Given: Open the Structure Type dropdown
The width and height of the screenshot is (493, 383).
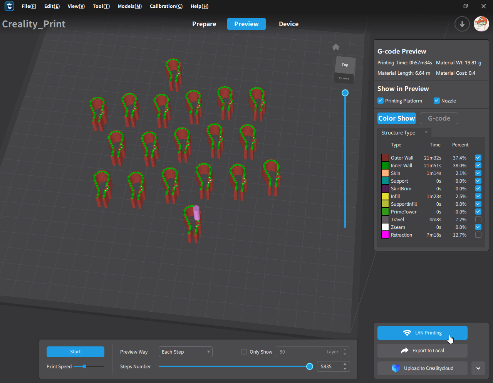Looking at the screenshot, I should pos(404,133).
